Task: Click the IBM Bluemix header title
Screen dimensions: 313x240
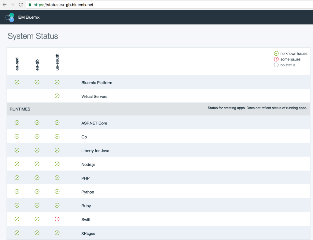Action: tap(28, 17)
